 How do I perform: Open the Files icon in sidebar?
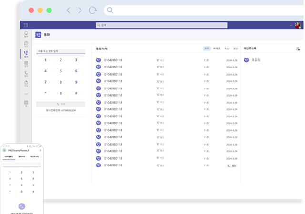[x=26, y=83]
